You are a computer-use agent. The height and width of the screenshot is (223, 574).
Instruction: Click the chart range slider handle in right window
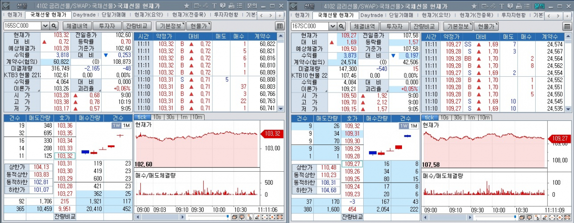(515, 216)
